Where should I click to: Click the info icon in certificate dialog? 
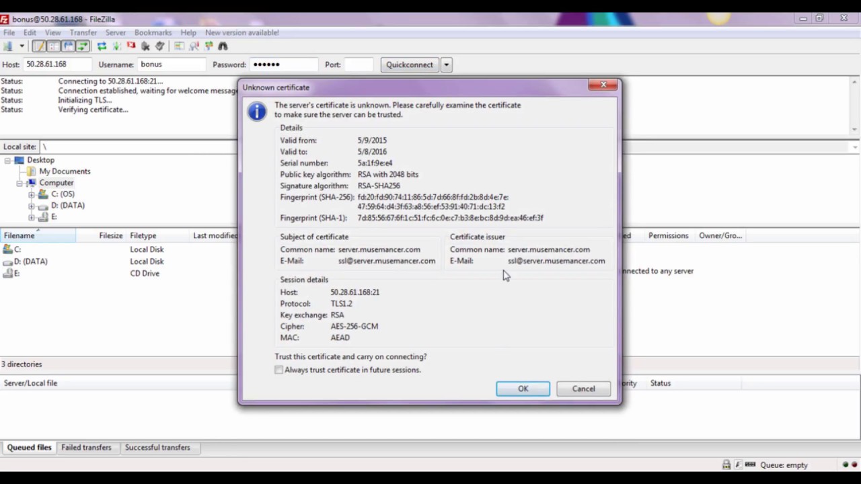257,112
